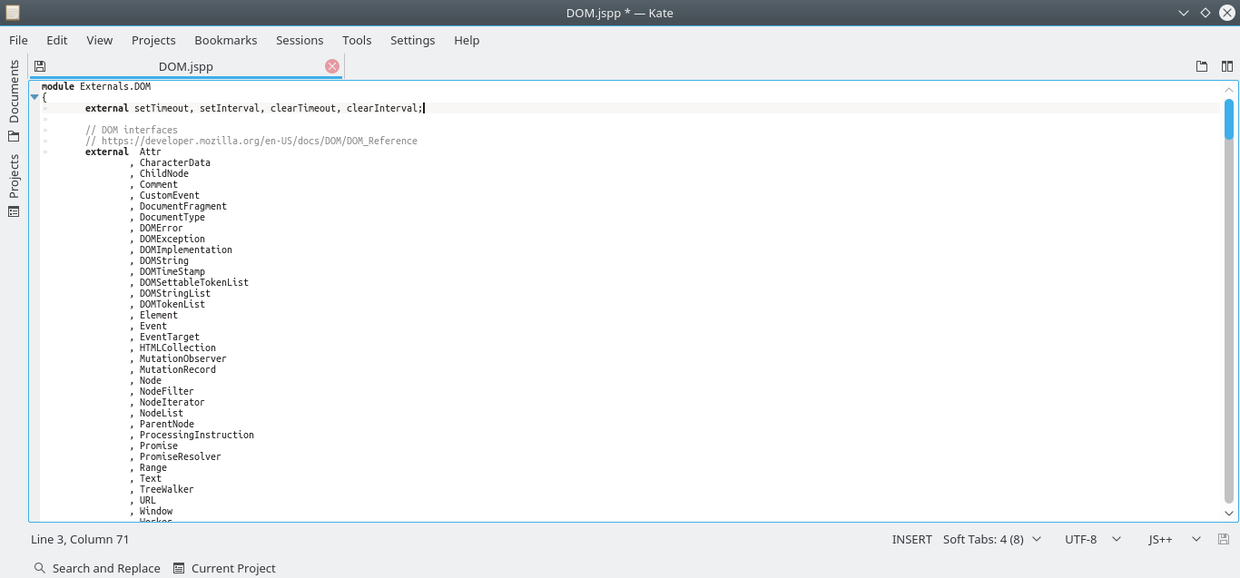Image resolution: width=1240 pixels, height=578 pixels.
Task: Open the Quick Open document list icon
Action: coord(1202,66)
